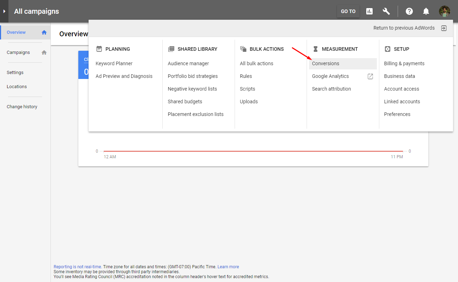Open the account profile avatar

(445, 11)
